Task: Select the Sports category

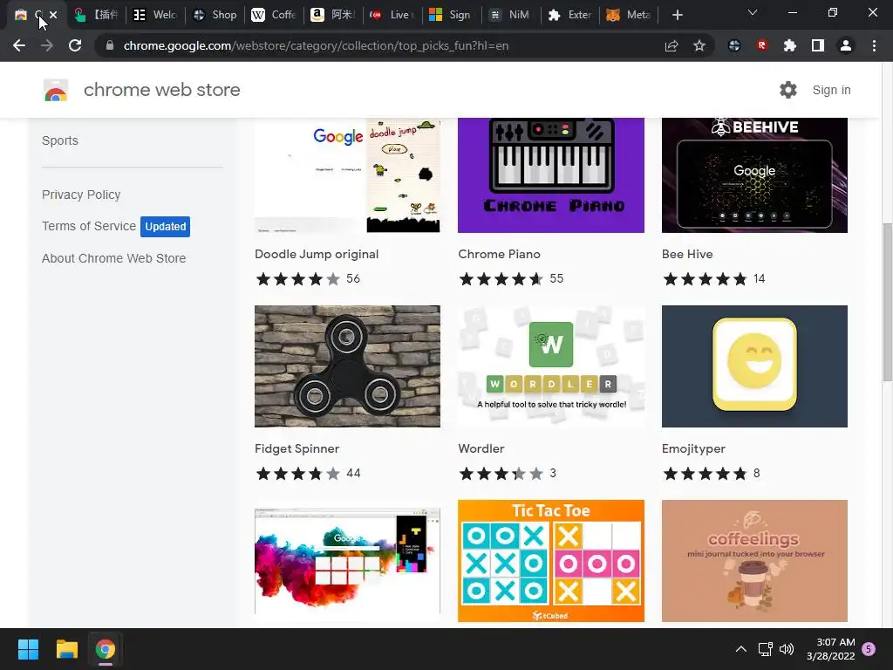Action: (60, 140)
